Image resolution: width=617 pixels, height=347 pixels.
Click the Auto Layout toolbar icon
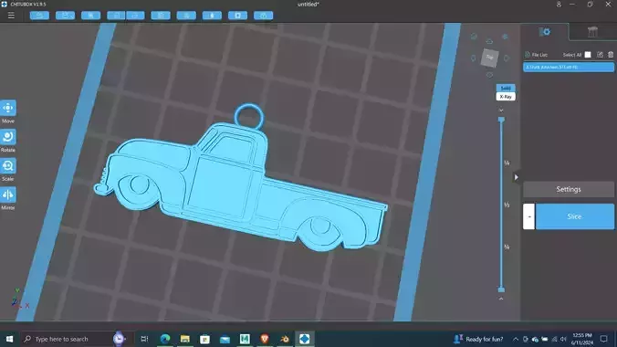(161, 16)
